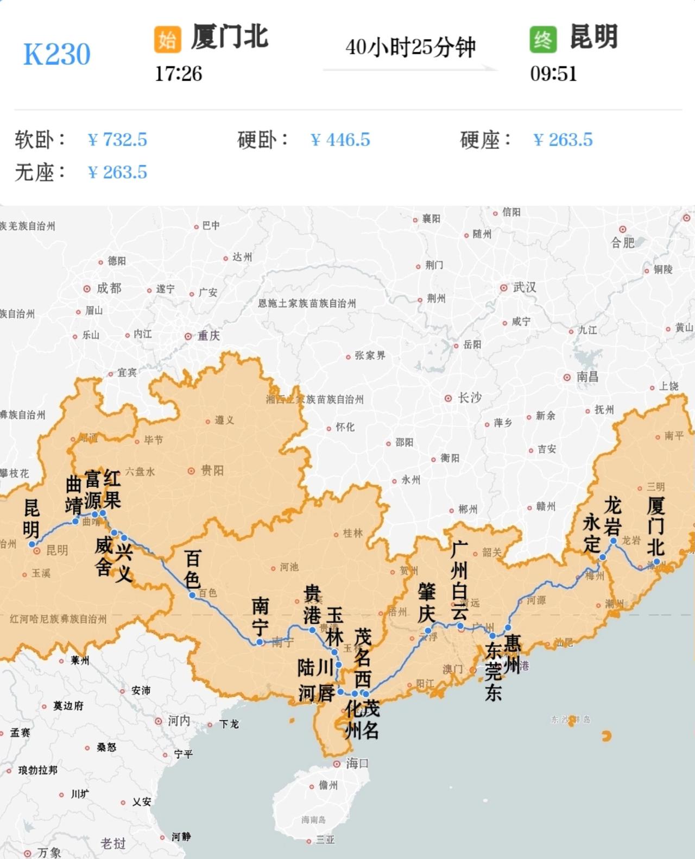The width and height of the screenshot is (695, 859).
Task: Click the 成都 city marker
Action: [x=87, y=289]
